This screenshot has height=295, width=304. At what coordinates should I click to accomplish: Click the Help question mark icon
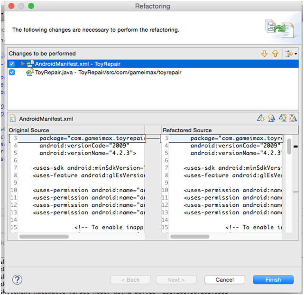coord(17,279)
